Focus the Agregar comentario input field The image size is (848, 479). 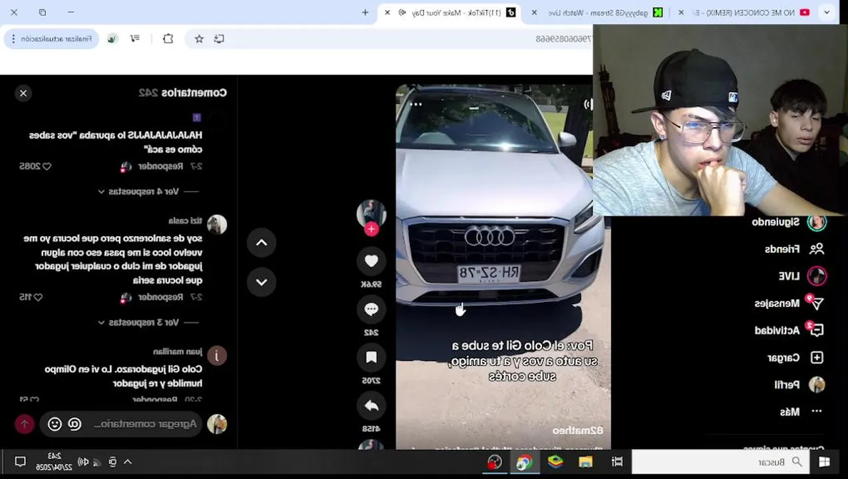146,424
